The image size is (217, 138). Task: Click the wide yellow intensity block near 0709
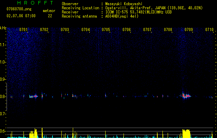pos(186,134)
